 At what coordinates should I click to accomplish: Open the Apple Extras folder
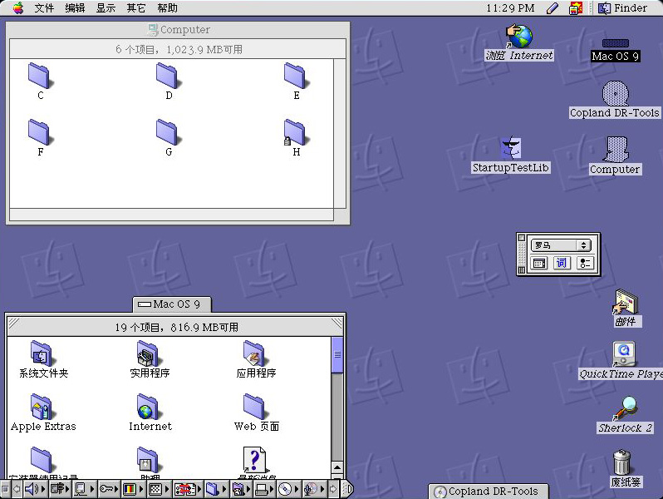coord(42,406)
